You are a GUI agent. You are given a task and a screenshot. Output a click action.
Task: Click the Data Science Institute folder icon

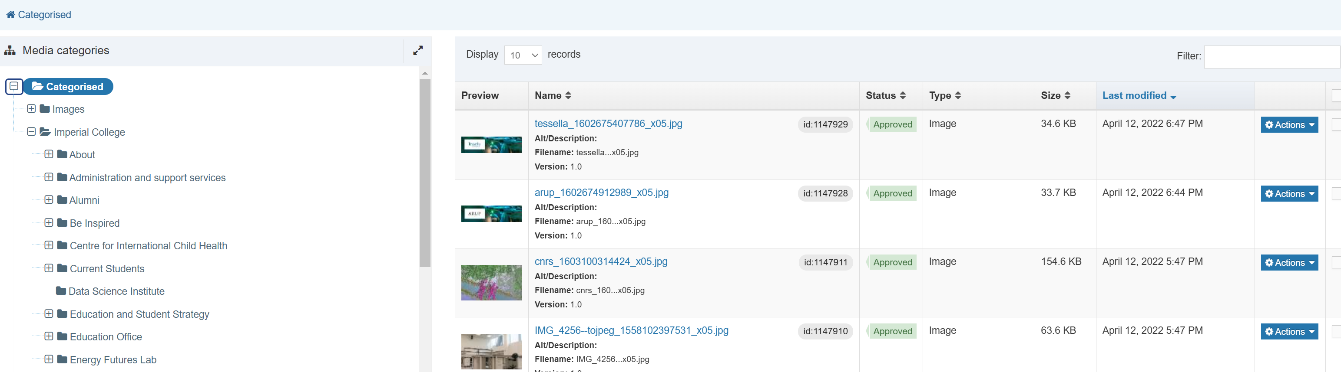(61, 291)
